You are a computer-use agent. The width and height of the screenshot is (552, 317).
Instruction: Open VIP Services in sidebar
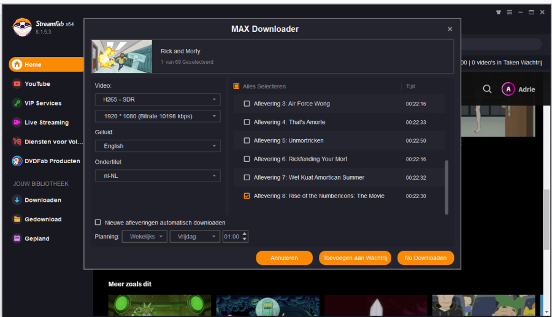coord(42,103)
